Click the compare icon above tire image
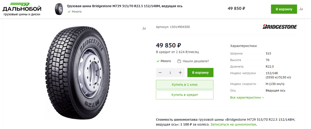This screenshot has width=311, height=129. tap(144, 28)
